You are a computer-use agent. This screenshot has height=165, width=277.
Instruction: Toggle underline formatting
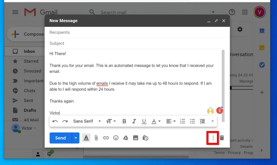coord(144,121)
